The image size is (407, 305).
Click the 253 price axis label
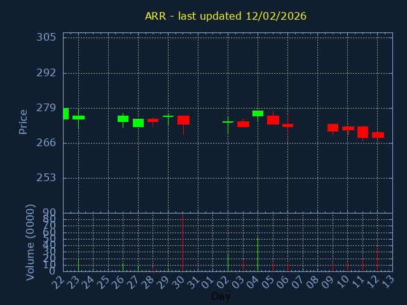click(46, 178)
